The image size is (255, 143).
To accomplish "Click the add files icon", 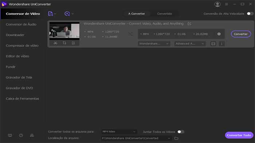I will tap(50, 14).
